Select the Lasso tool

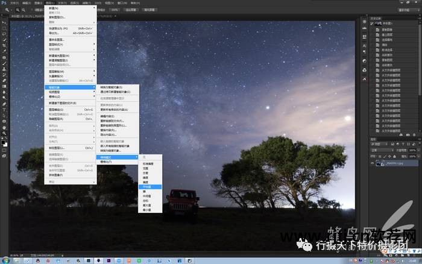point(4,34)
